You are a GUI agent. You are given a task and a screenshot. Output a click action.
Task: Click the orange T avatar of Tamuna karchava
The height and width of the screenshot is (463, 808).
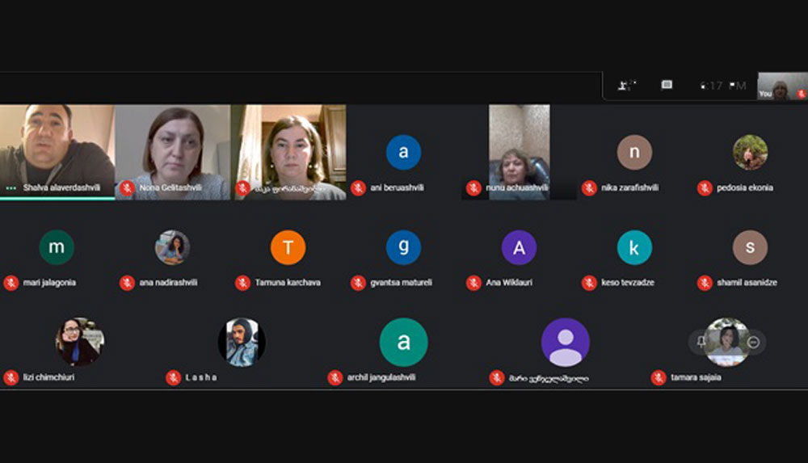coord(288,248)
